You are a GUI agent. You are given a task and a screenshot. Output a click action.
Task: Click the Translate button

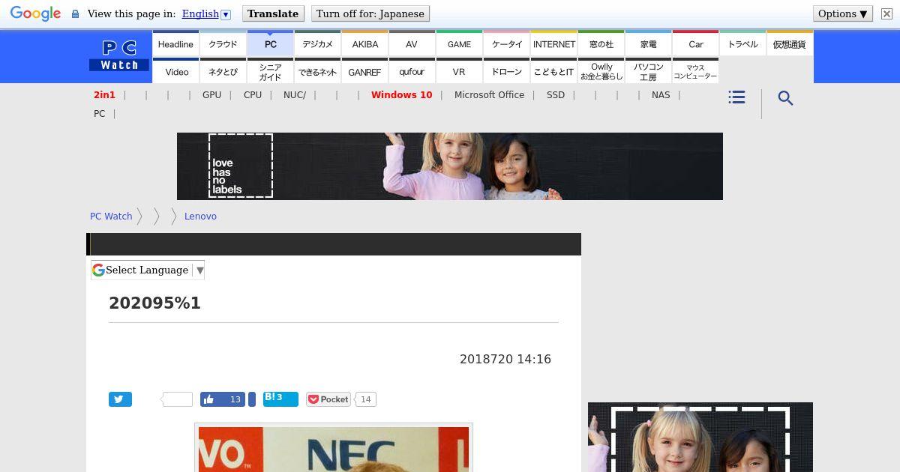coord(273,13)
